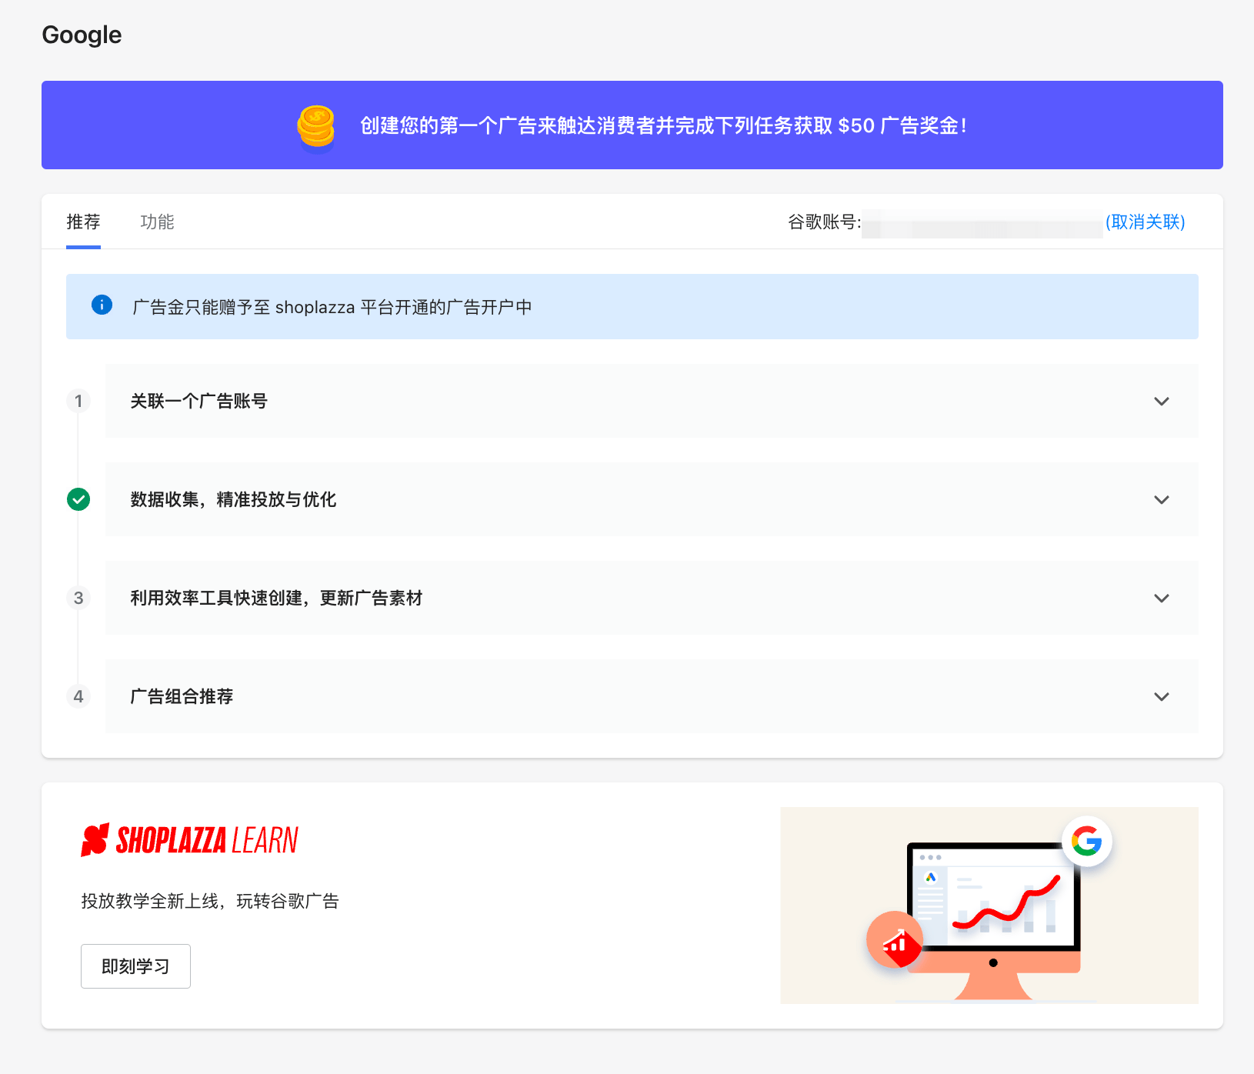This screenshot has width=1254, height=1074.
Task: Click the 利用效率工具快速创建，更新广告素材 title
Action: click(x=276, y=598)
